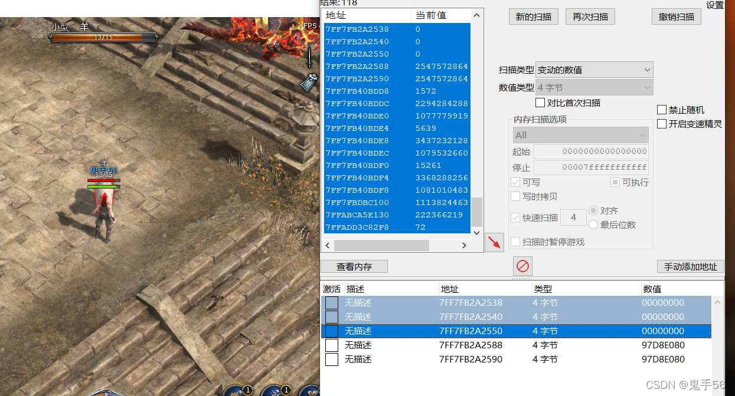Click the 新的扫描 button

[x=534, y=16]
